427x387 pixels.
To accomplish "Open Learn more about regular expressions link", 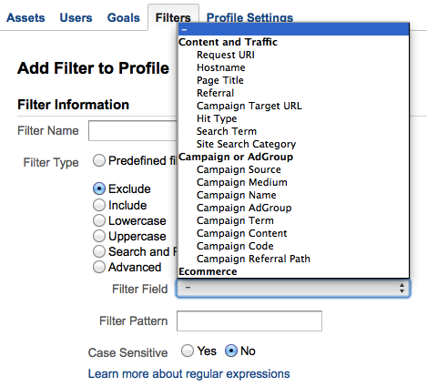I will click(188, 373).
